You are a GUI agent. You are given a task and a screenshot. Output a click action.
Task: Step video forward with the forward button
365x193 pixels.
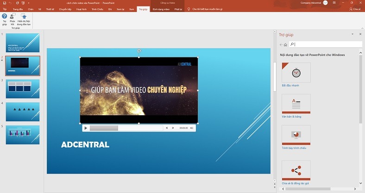(173, 128)
